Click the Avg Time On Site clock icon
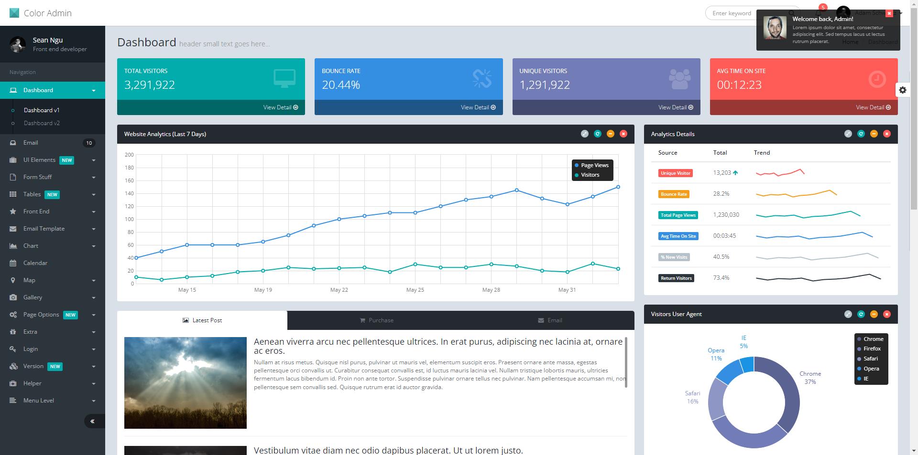The width and height of the screenshot is (918, 455). point(877,79)
